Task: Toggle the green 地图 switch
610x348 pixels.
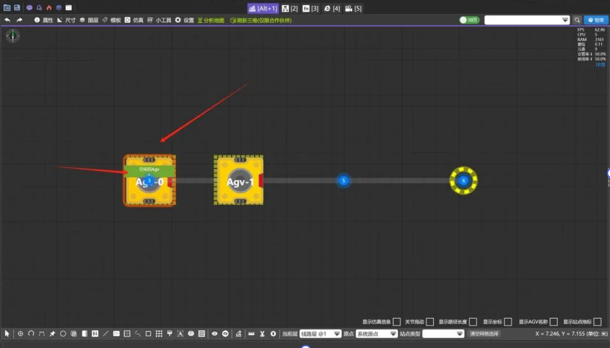Action: [469, 20]
